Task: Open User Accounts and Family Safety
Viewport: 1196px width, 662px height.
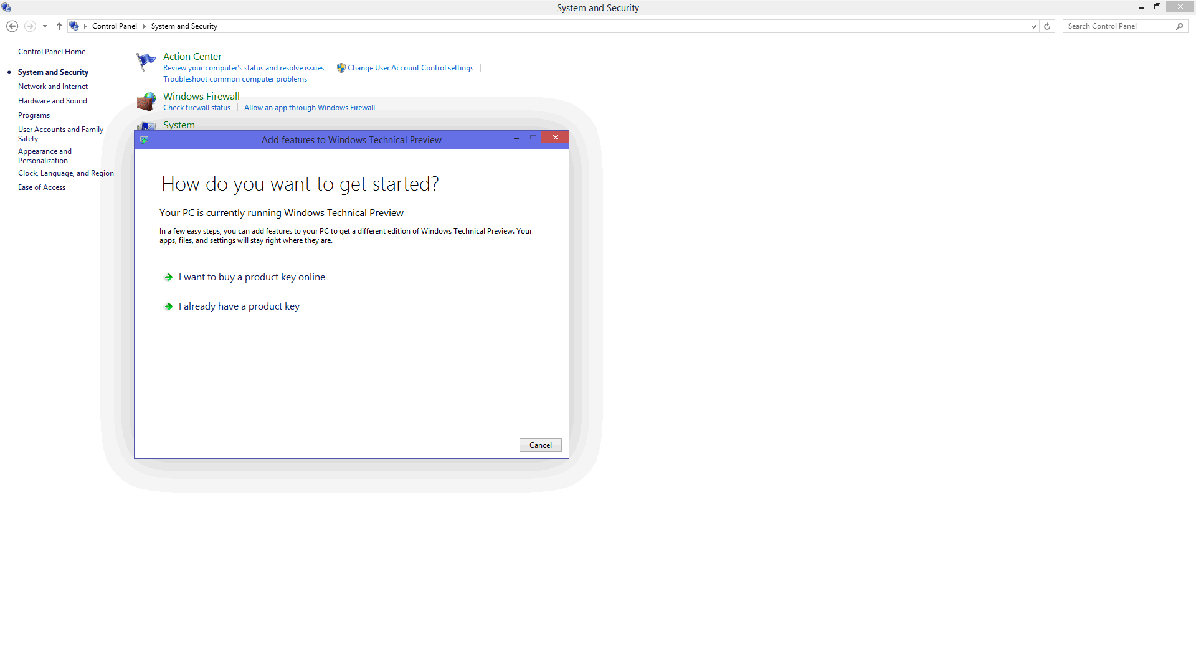Action: [60, 134]
